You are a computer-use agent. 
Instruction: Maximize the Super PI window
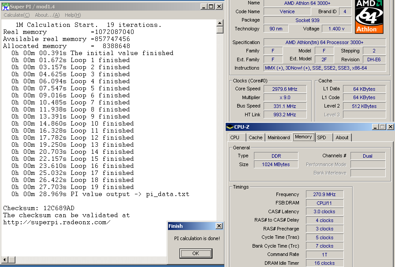pyautogui.click(x=211, y=7)
